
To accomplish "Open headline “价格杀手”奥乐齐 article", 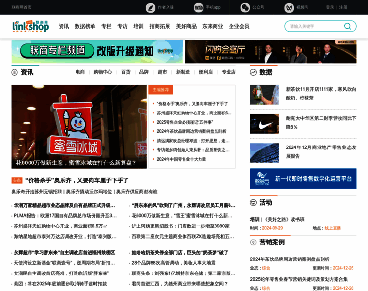I will (x=77, y=180).
